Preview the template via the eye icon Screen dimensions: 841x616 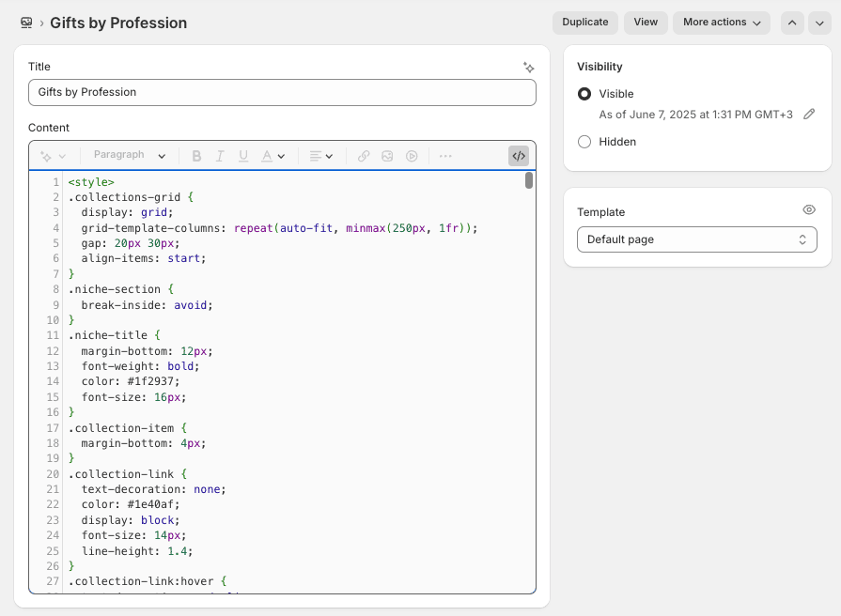click(x=809, y=209)
